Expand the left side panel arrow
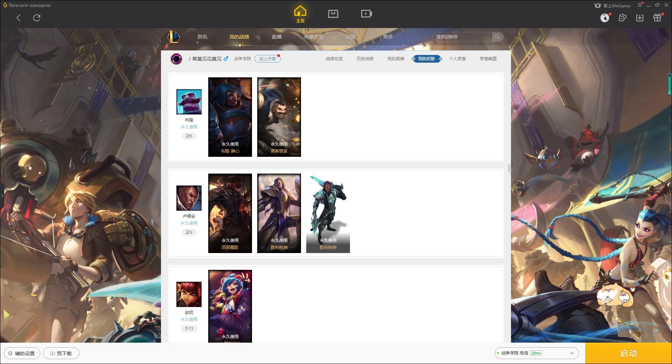 click(2, 195)
